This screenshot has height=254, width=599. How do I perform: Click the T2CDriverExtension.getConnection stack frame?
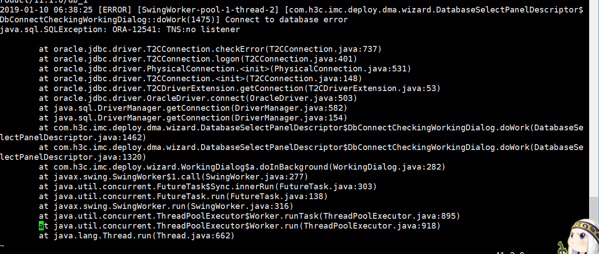click(x=240, y=88)
